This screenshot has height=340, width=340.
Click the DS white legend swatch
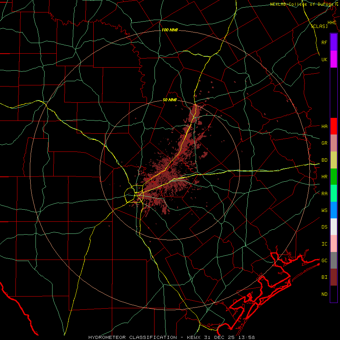click(x=334, y=227)
